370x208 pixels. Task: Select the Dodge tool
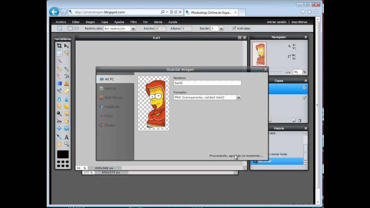(x=59, y=114)
